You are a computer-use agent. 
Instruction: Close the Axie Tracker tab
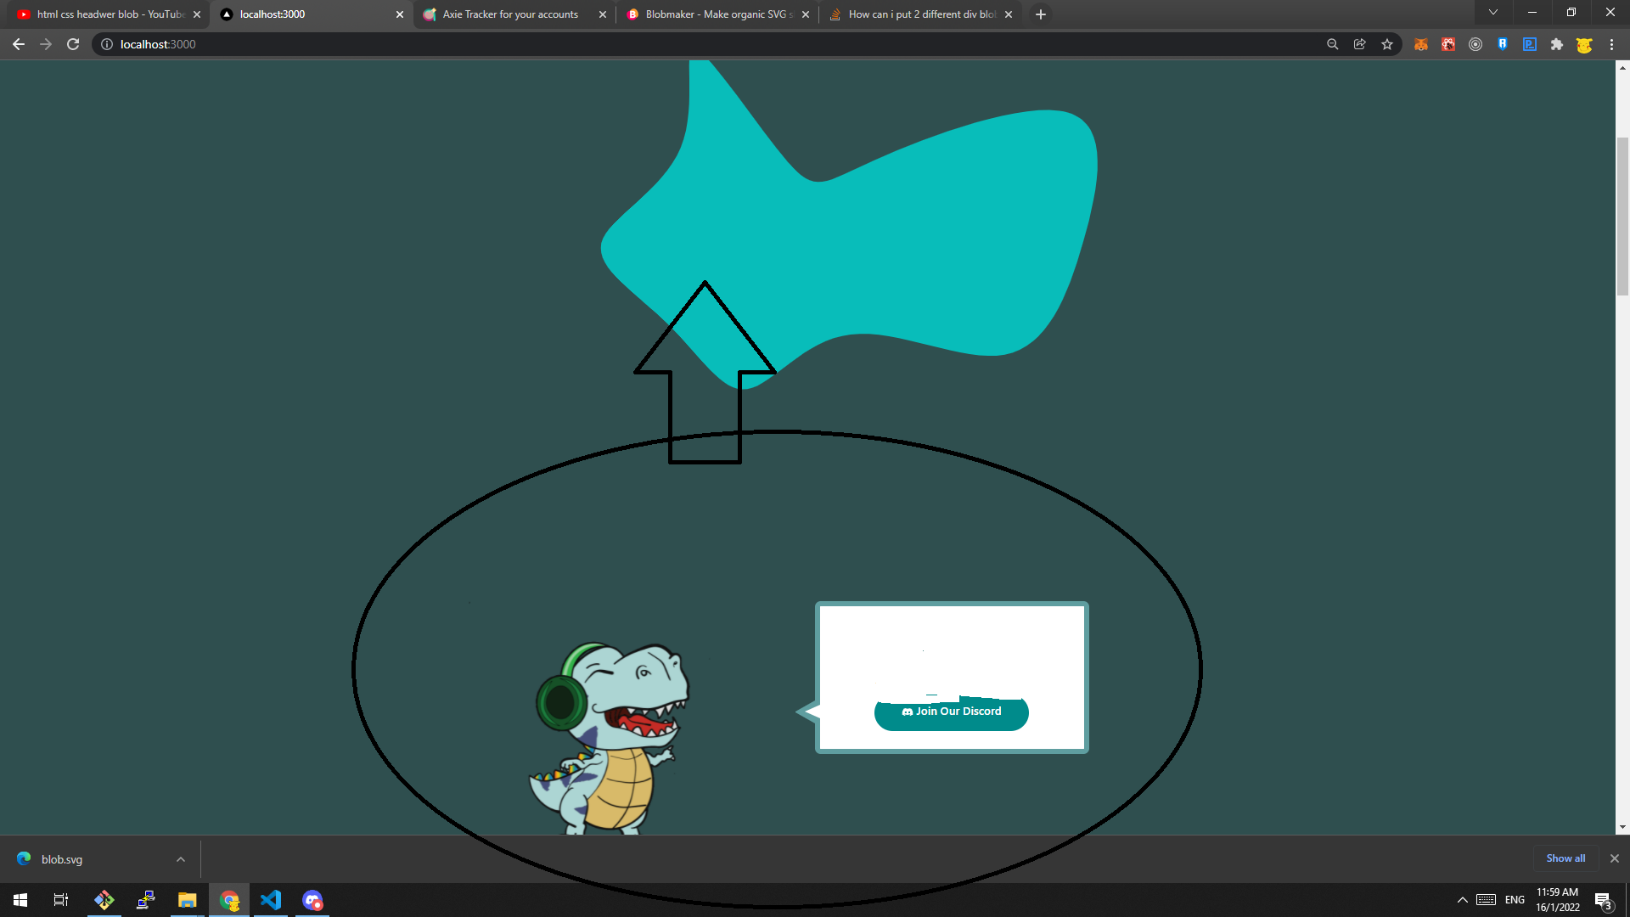603,14
